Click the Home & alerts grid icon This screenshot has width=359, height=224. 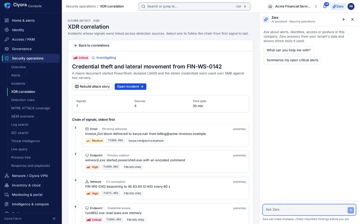(x=7, y=20)
